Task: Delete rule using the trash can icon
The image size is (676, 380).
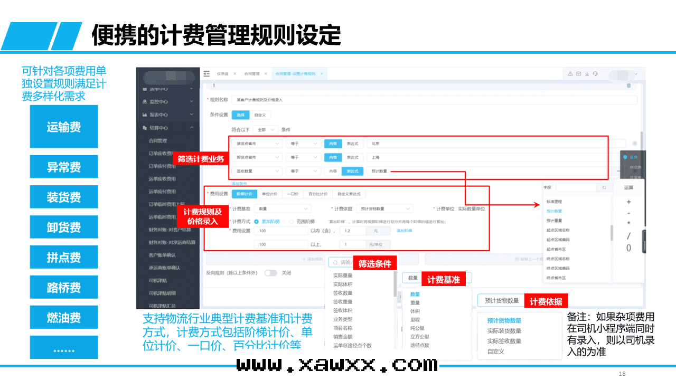Action: (x=628, y=85)
